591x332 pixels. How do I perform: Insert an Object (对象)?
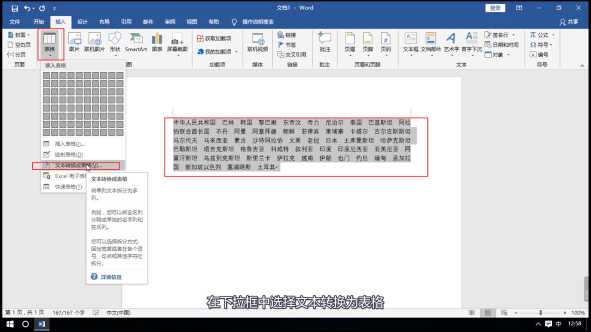coord(497,55)
